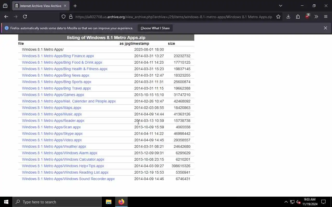This screenshot has width=332, height=207.
Task: Open Bing Health & Fitness.appx link
Action: [65, 69]
